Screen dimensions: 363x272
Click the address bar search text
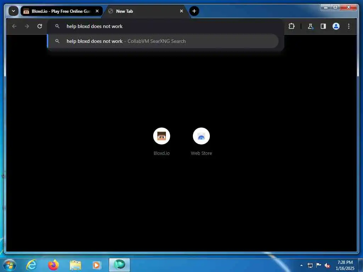[x=94, y=26]
